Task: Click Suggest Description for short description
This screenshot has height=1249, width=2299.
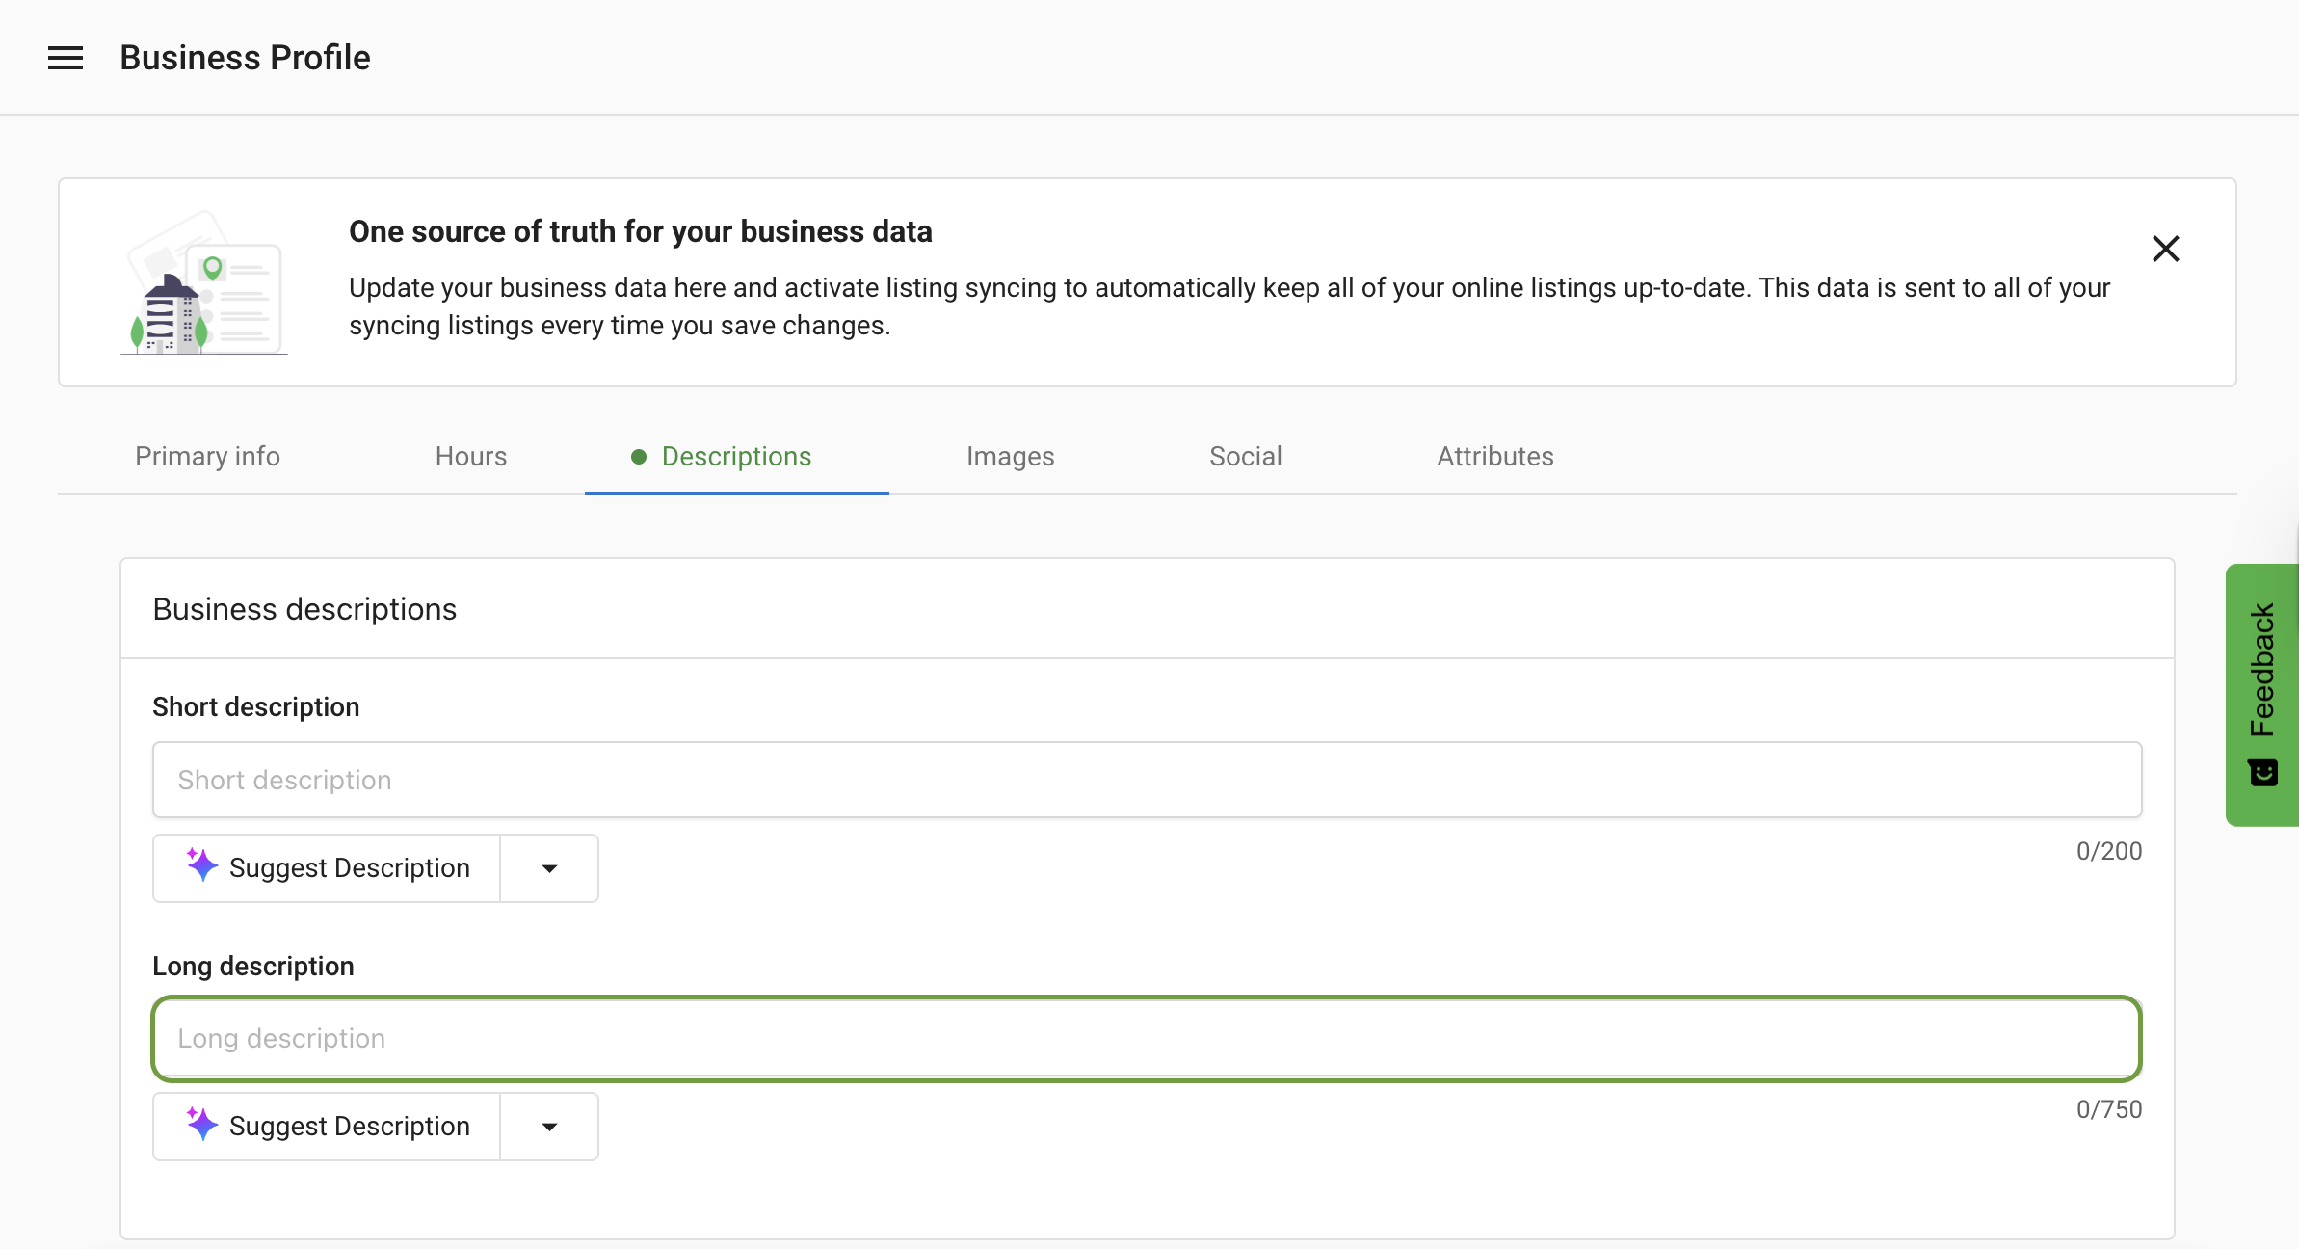Action: click(349, 868)
